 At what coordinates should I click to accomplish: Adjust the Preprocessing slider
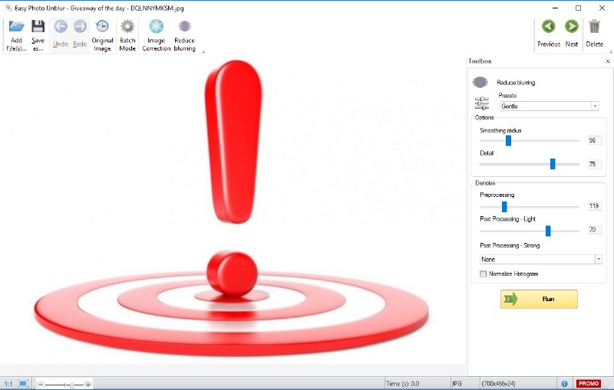point(504,206)
